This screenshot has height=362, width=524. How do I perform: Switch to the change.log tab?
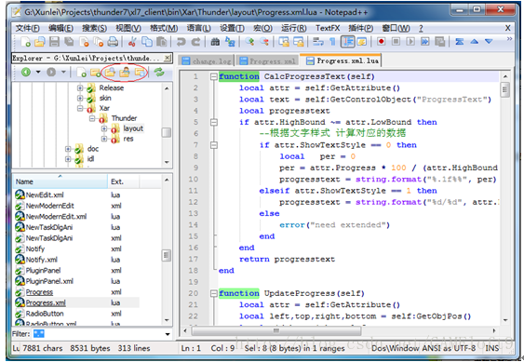(206, 61)
